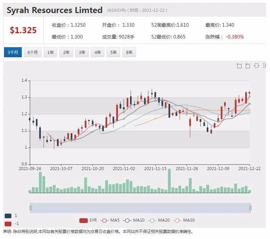Click the dark blue '1' legend swatch
The height and width of the screenshot is (239, 270).
point(8,216)
